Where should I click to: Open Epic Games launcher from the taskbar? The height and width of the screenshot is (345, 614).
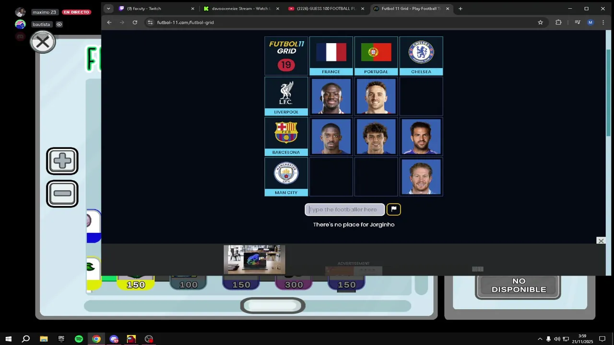(61, 339)
